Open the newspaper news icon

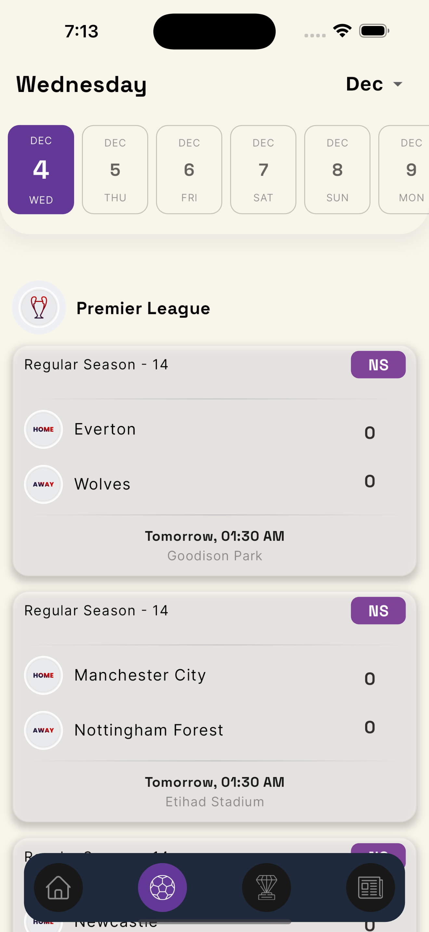[x=370, y=887]
